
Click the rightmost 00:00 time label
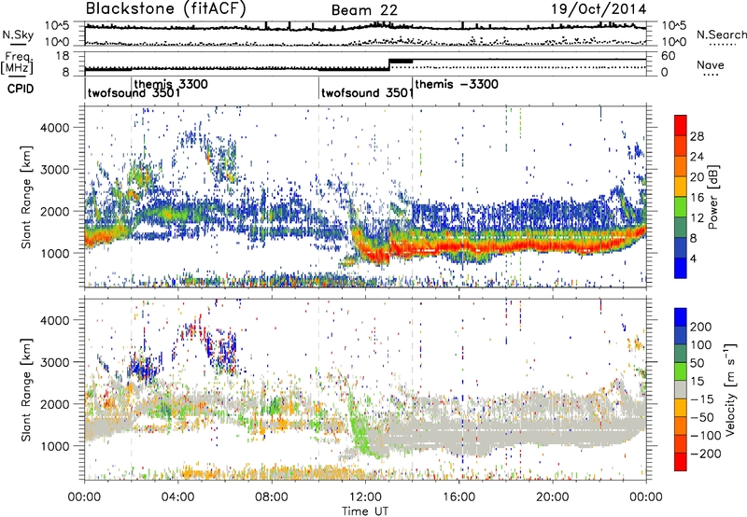(x=646, y=497)
